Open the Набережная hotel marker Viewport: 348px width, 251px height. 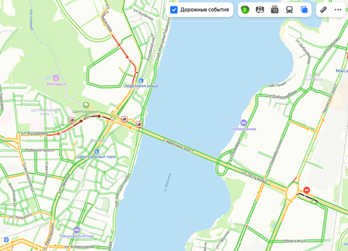click(243, 123)
